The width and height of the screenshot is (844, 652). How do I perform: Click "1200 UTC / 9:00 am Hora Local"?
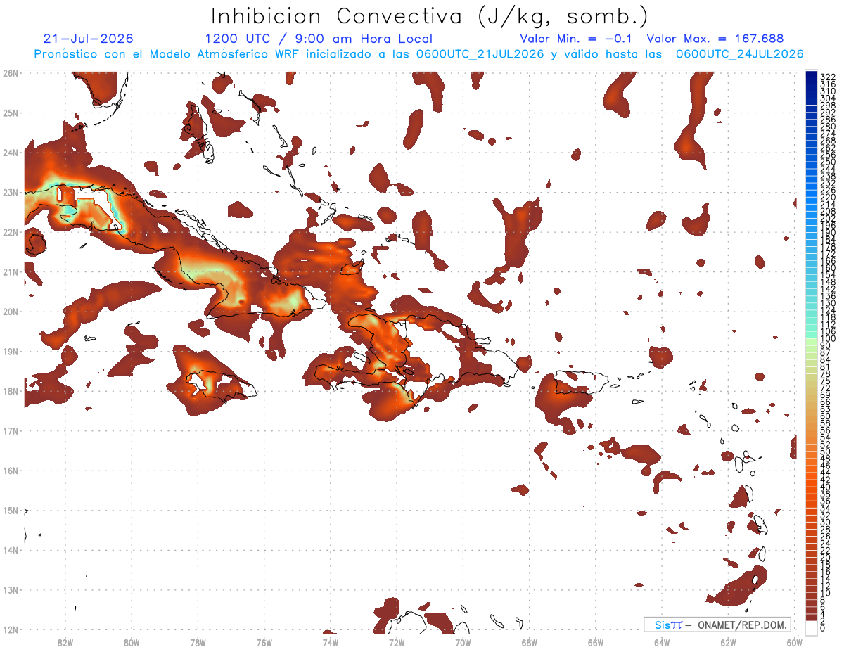319,39
